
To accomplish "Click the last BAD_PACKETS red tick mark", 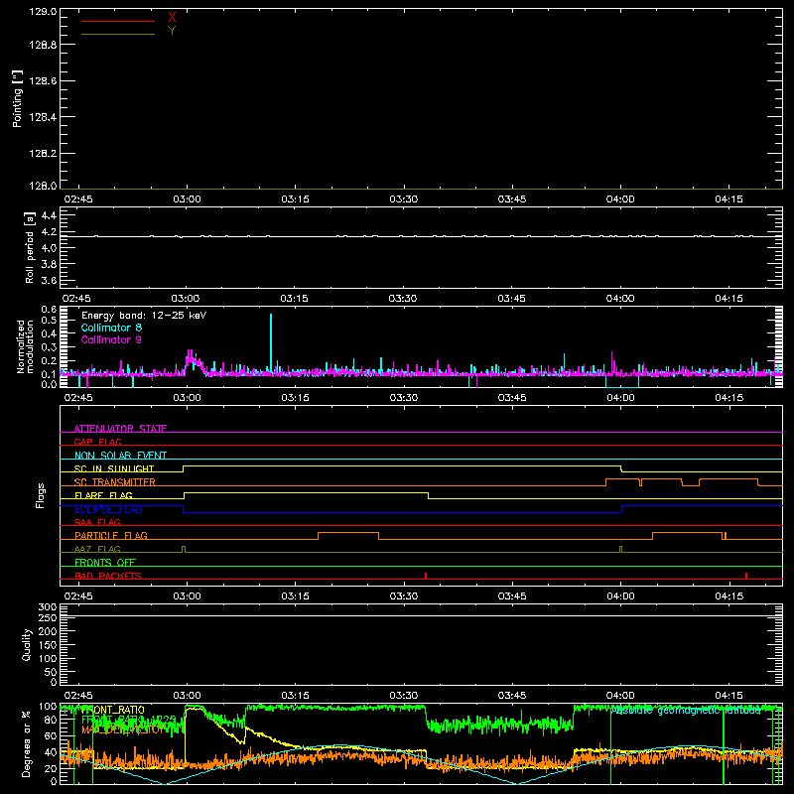I will point(746,576).
